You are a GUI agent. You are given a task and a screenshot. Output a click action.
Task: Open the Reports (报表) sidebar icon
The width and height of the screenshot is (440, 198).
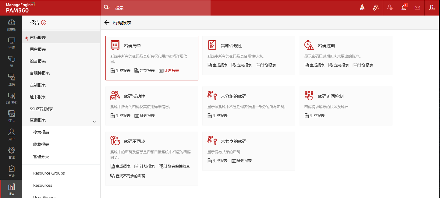(x=11, y=189)
